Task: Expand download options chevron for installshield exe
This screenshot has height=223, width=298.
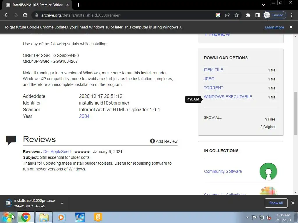Action: point(62,203)
